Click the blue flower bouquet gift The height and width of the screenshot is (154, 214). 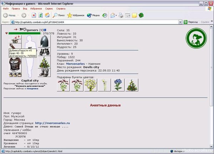click(118, 85)
